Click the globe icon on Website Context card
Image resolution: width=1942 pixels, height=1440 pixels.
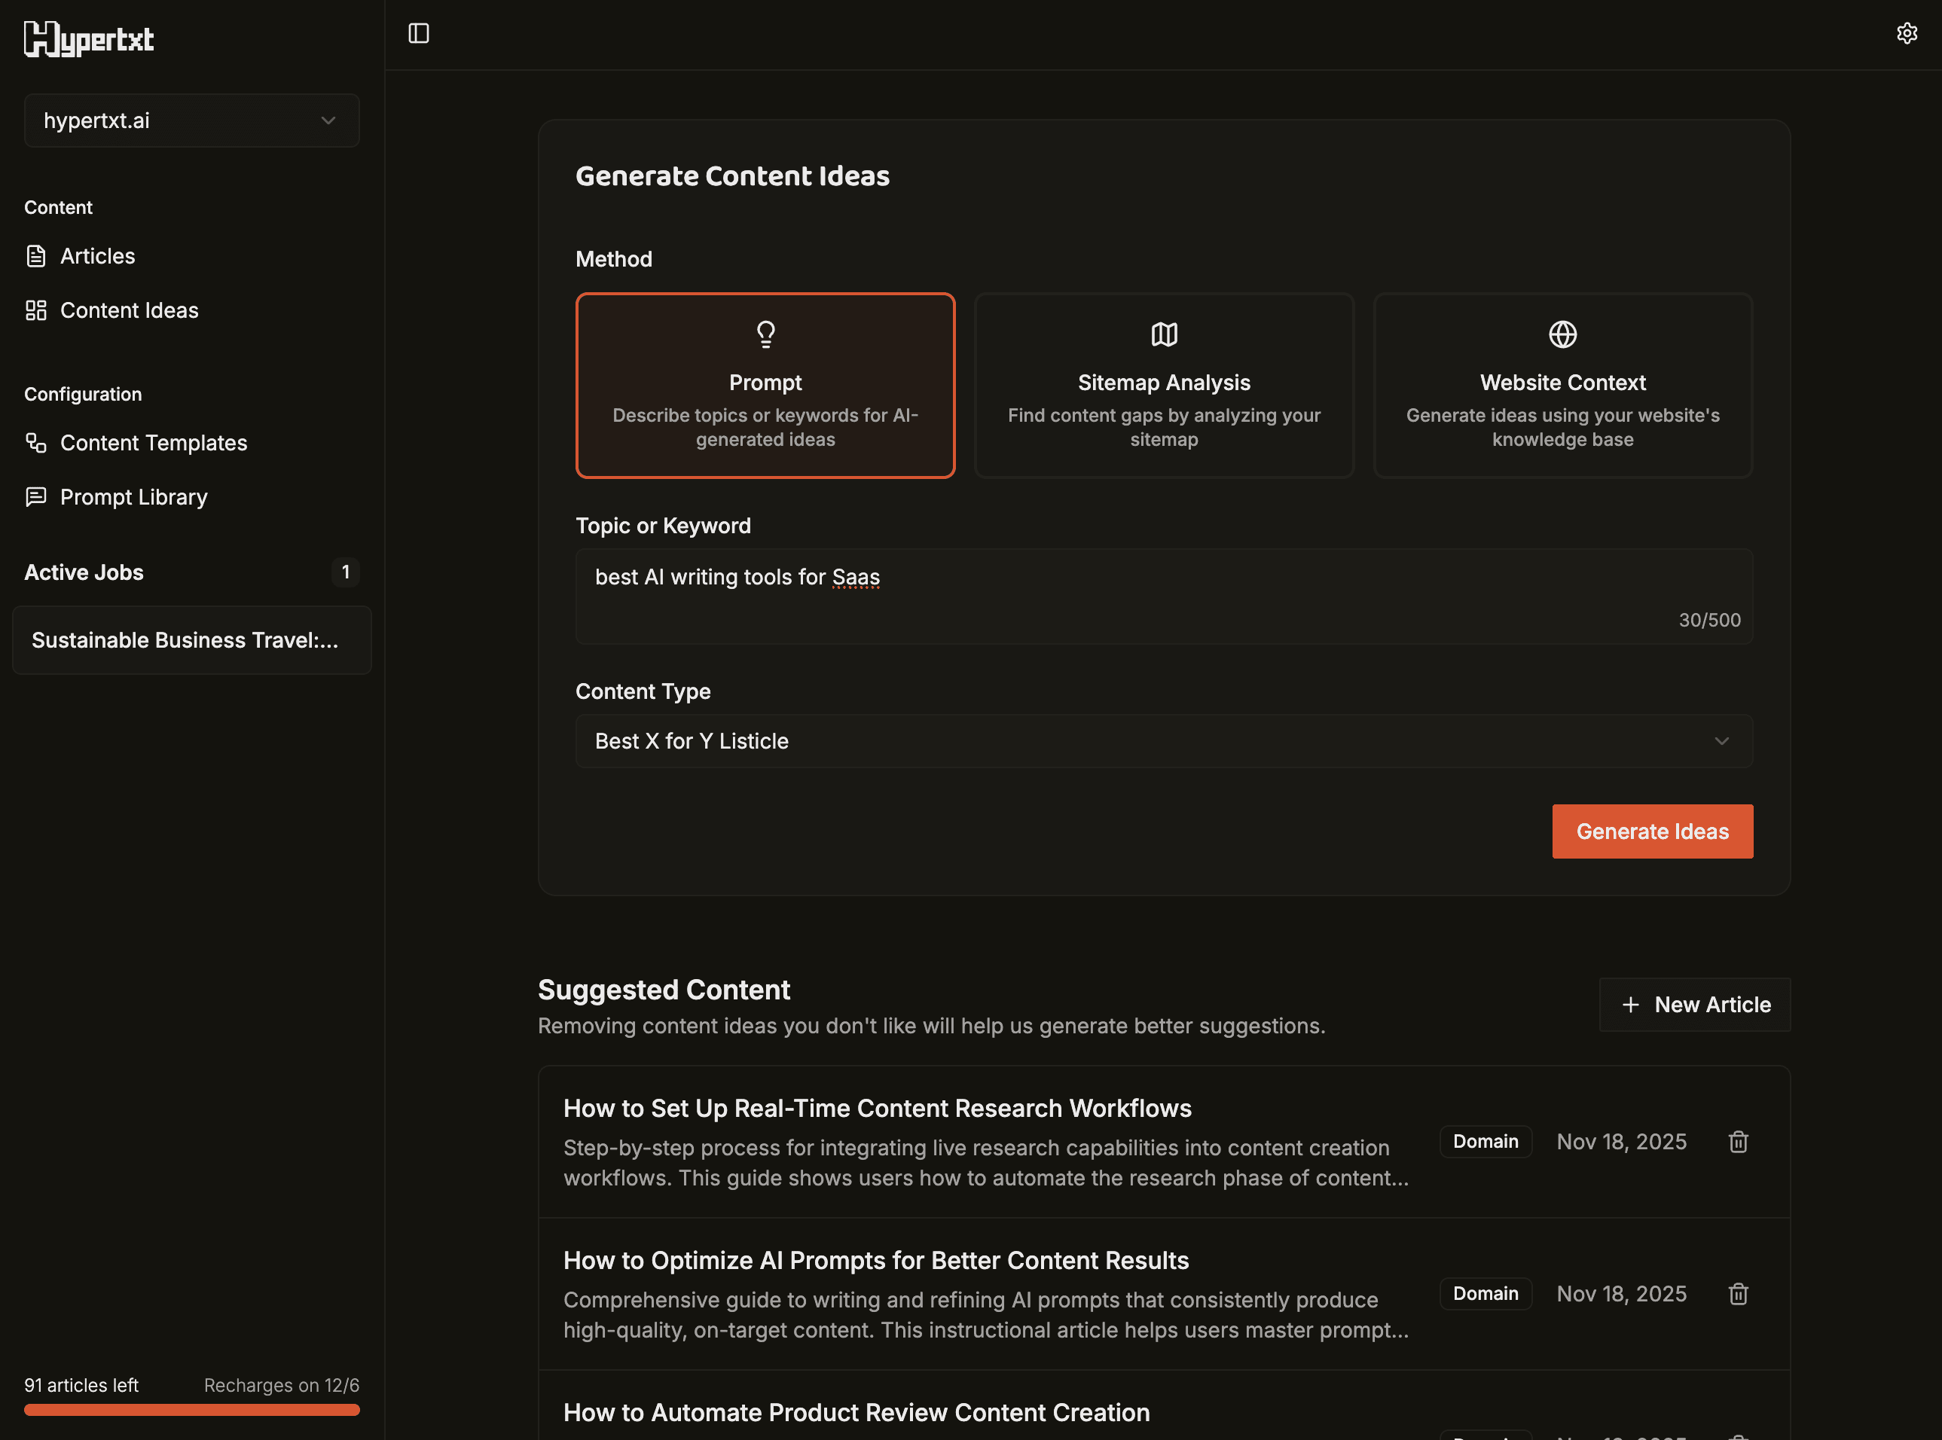tap(1562, 334)
